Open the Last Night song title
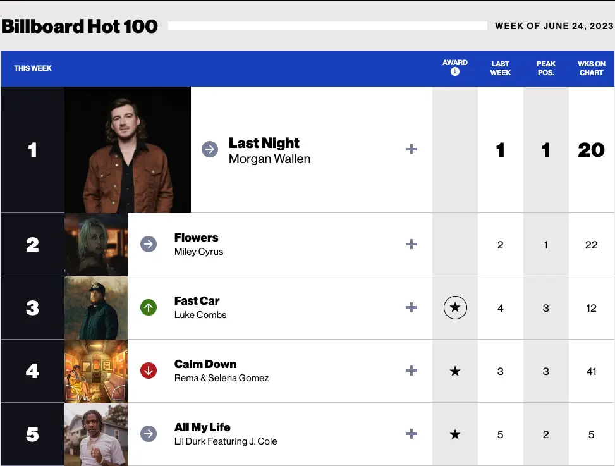The width and height of the screenshot is (615, 466). (x=264, y=143)
